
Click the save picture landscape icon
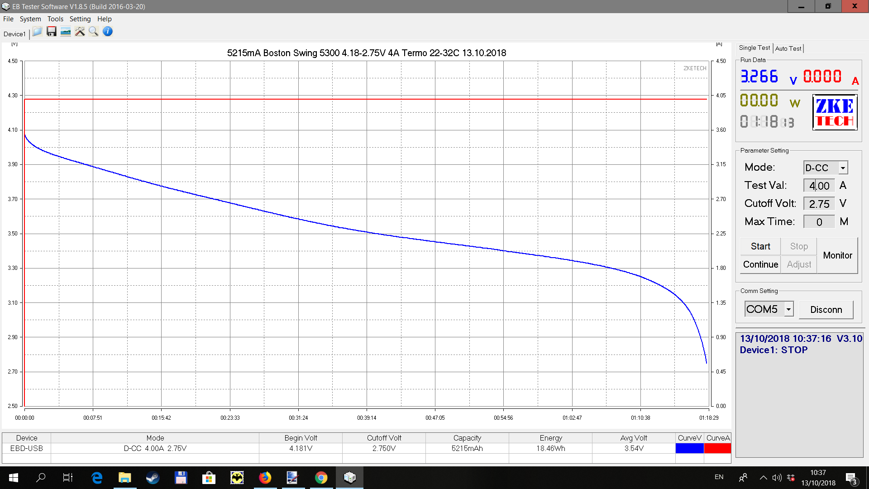click(66, 31)
